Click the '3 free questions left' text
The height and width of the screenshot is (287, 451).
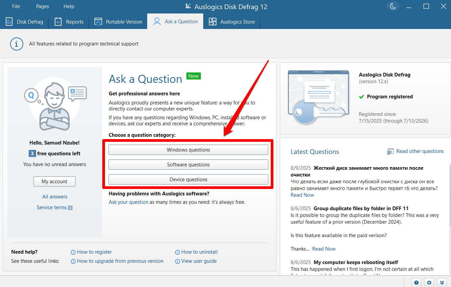click(x=55, y=154)
